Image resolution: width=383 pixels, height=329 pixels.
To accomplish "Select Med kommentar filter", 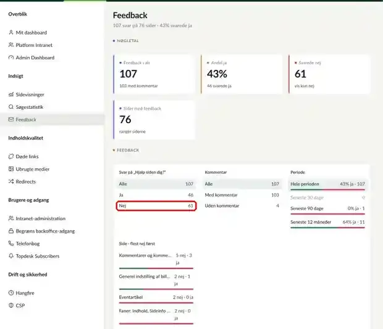I will point(242,195).
